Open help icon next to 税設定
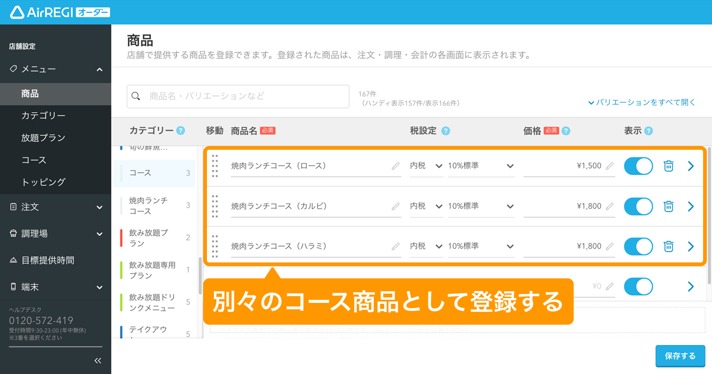 [446, 131]
